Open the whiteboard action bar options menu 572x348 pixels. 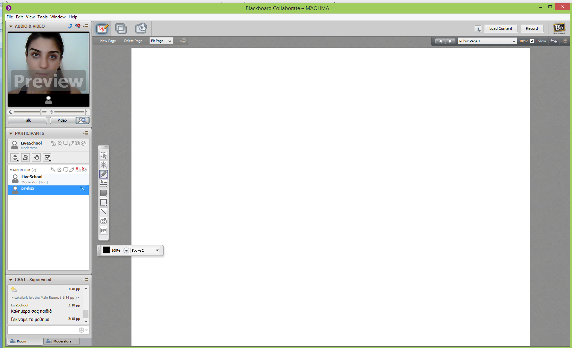(183, 41)
